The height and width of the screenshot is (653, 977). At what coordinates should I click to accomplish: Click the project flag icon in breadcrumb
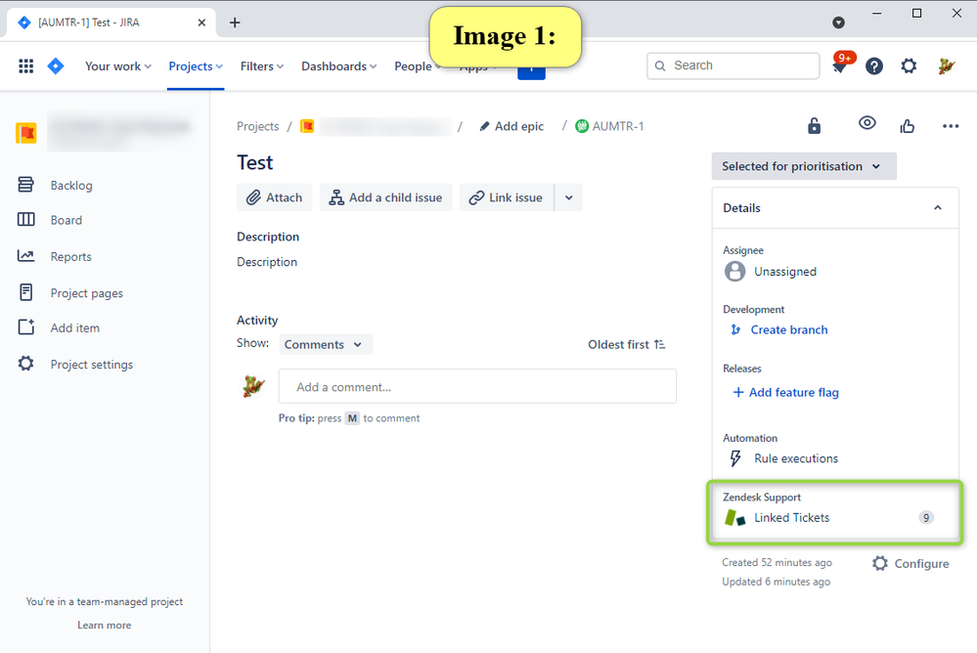click(307, 126)
